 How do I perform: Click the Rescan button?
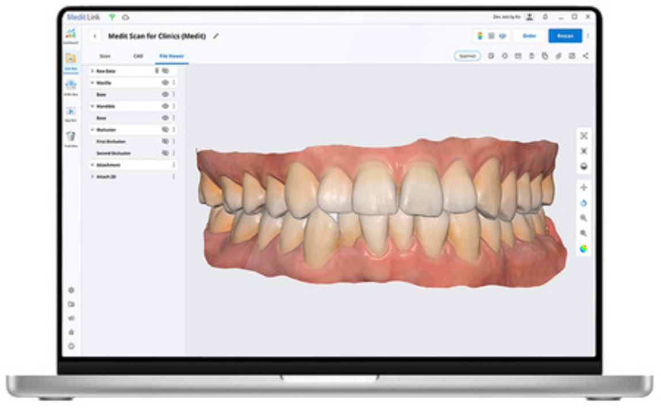[564, 36]
